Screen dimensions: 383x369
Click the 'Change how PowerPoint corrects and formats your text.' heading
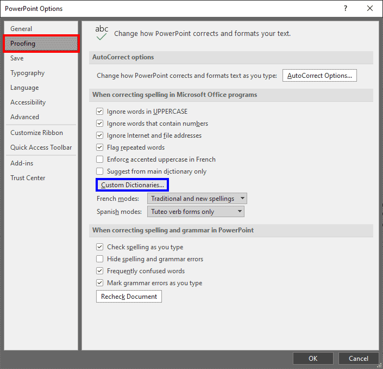pos(203,34)
